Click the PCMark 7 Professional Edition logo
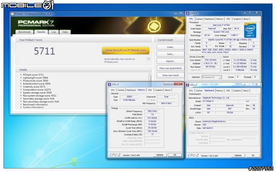The image size is (276, 172). (x=36, y=23)
